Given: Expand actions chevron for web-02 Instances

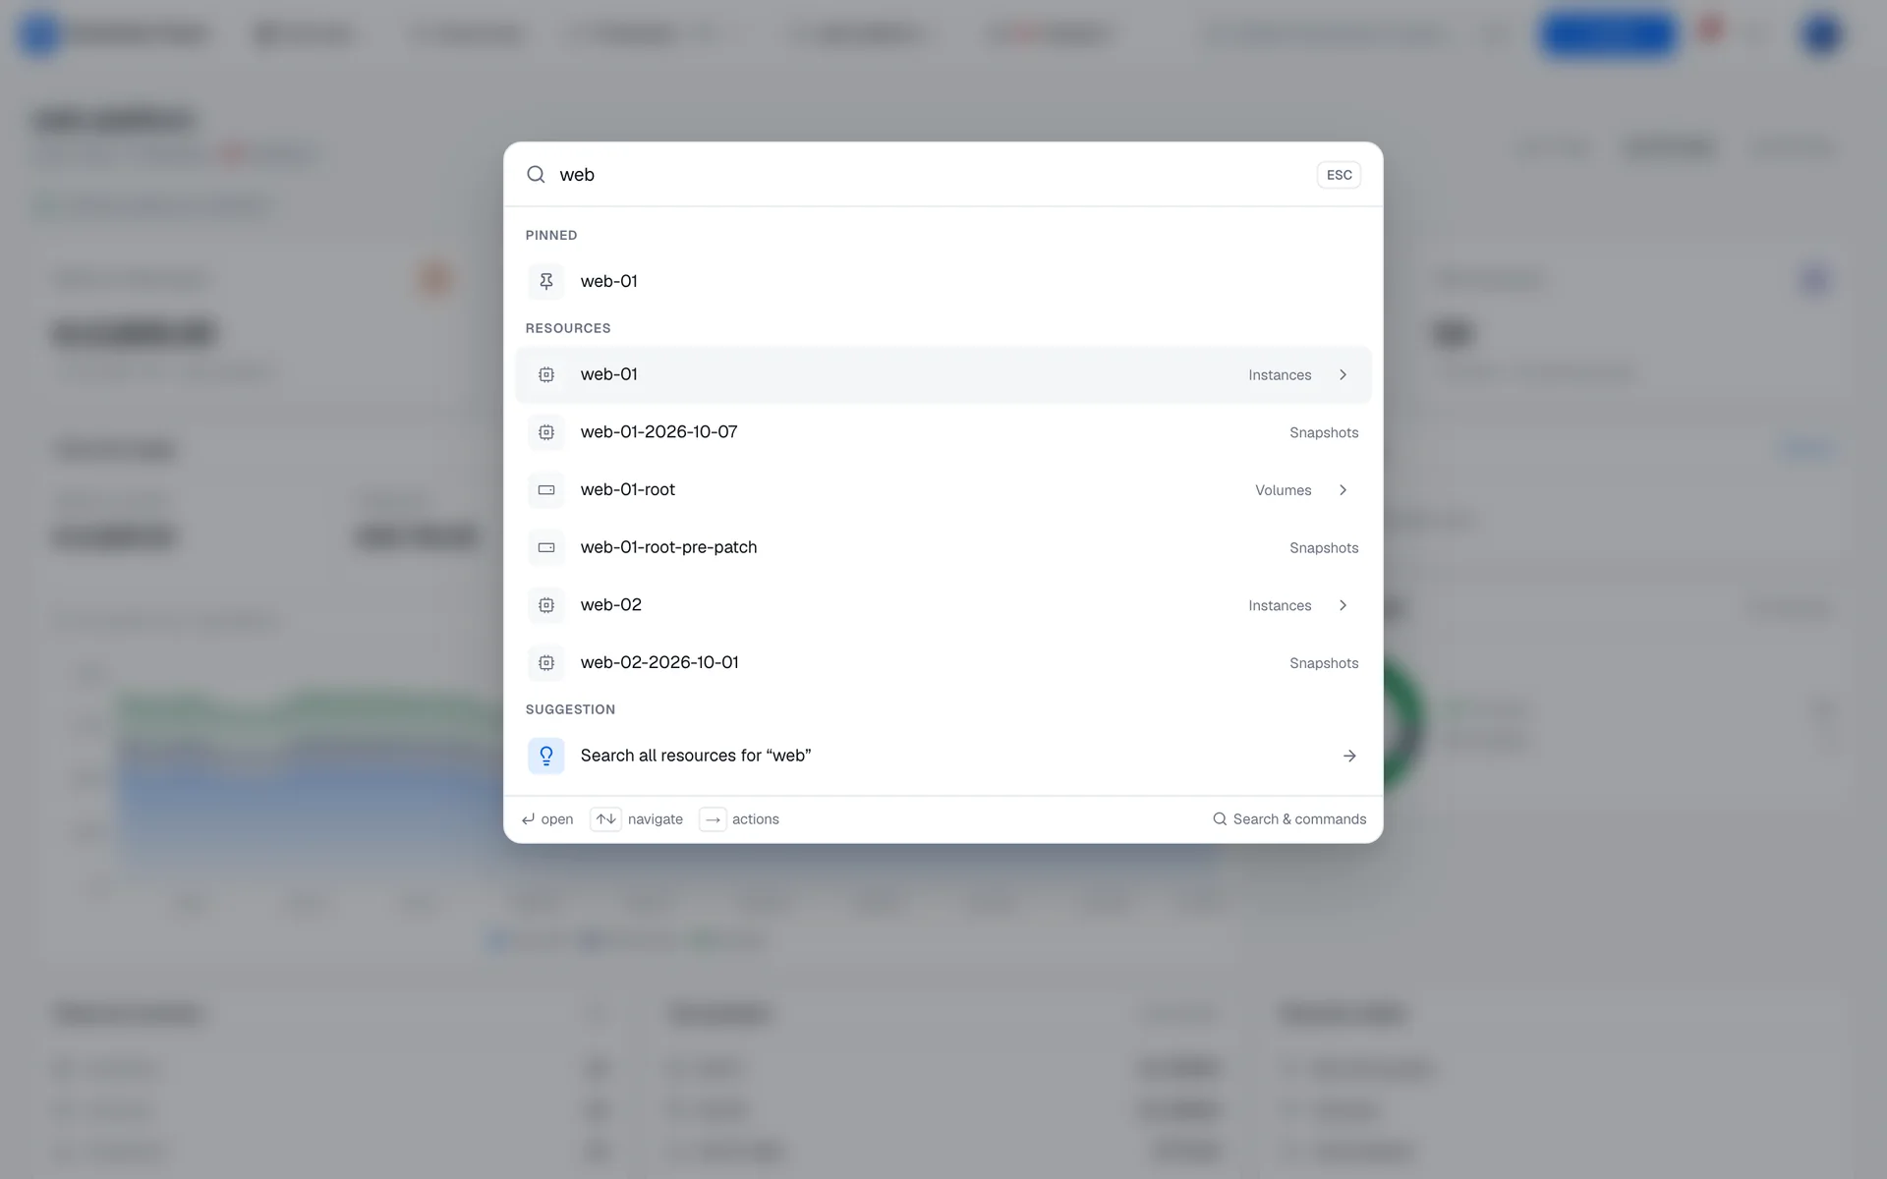Looking at the screenshot, I should pyautogui.click(x=1343, y=605).
